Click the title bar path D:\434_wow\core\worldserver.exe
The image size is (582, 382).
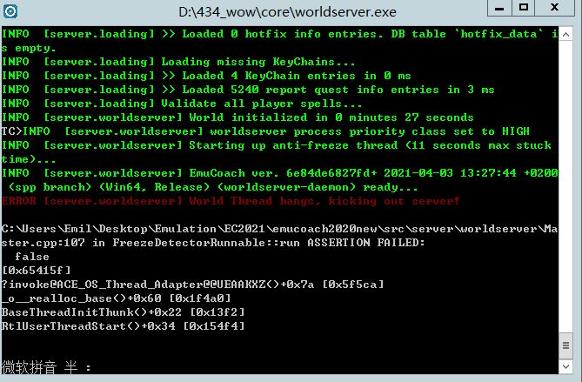click(287, 12)
